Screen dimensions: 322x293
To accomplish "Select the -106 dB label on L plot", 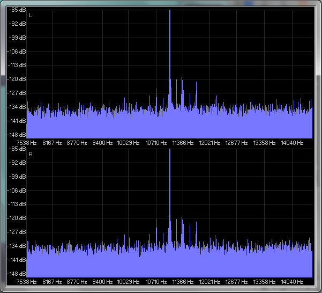I will 17,52.
